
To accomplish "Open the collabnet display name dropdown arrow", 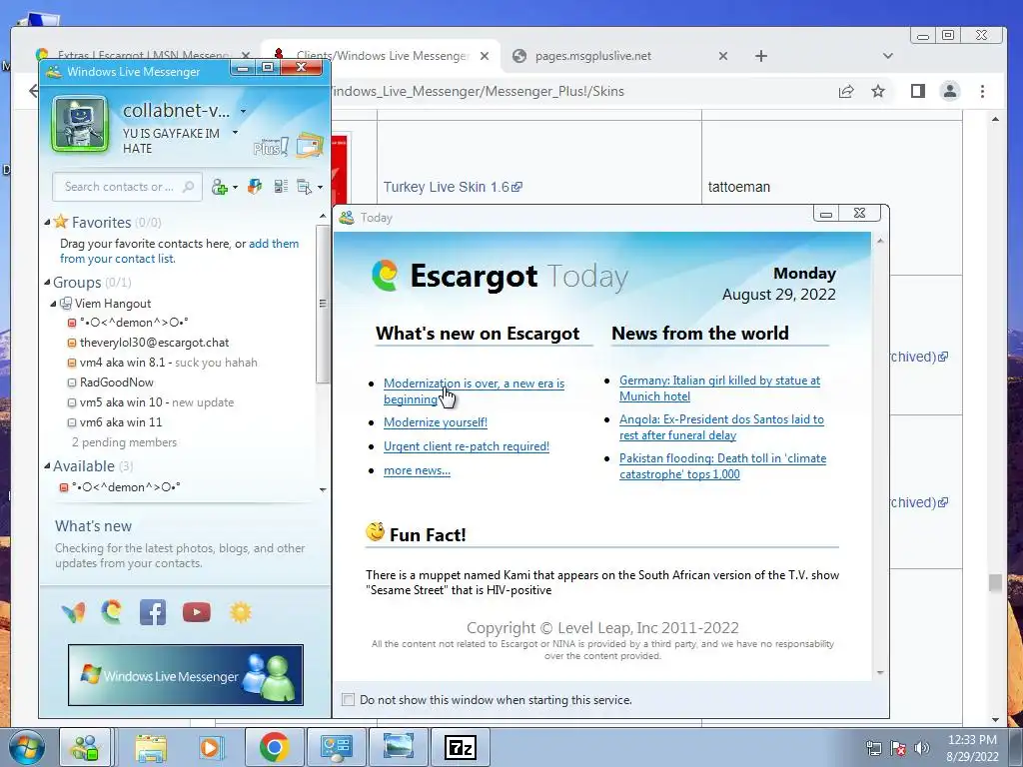I will 243,112.
